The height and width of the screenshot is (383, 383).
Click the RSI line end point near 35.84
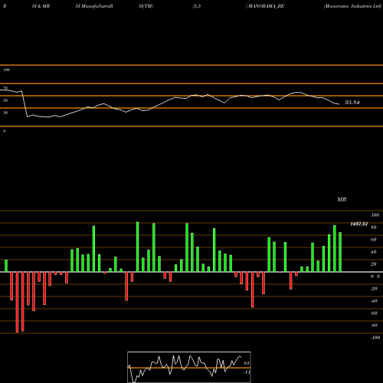click(339, 104)
